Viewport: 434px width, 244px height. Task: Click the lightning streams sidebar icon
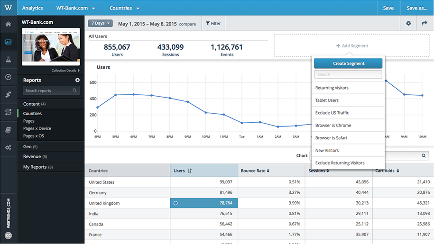(9, 94)
